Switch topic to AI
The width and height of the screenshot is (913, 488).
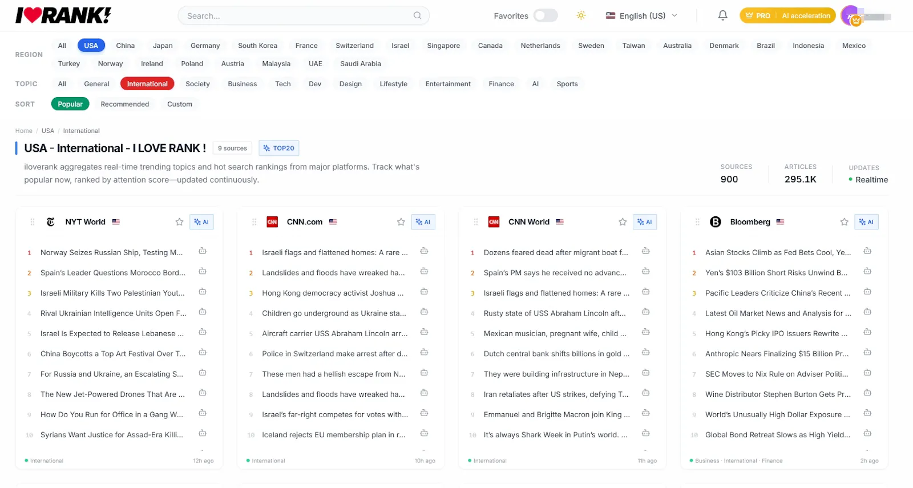click(535, 84)
